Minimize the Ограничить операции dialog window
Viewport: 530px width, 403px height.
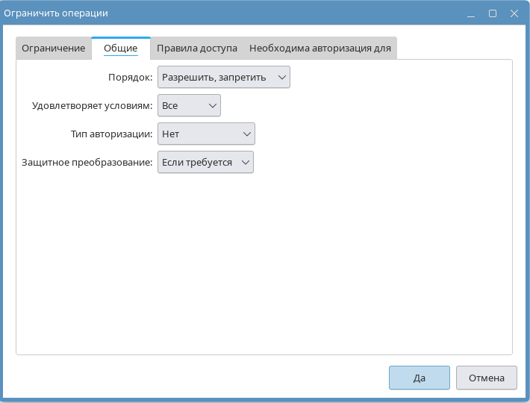pyautogui.click(x=472, y=13)
